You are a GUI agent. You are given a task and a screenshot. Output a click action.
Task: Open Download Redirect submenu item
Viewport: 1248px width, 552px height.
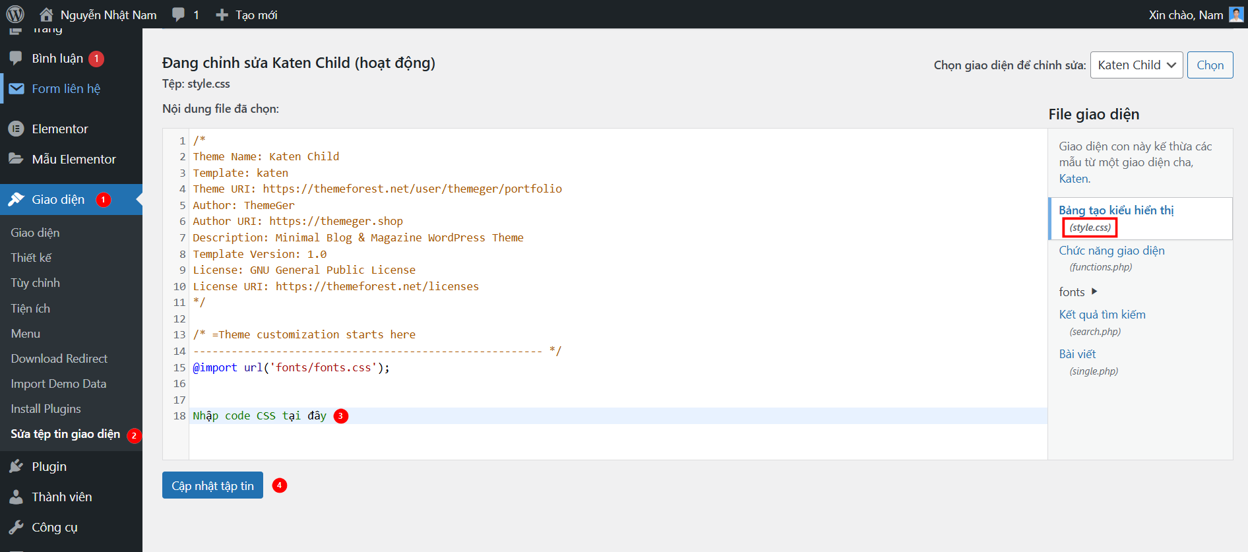59,358
